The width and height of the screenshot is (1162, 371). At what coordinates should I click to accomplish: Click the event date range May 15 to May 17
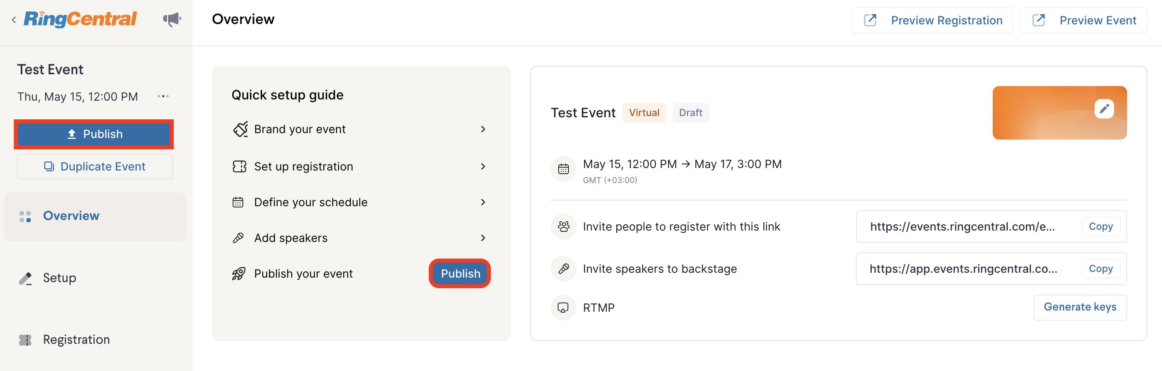pos(682,164)
